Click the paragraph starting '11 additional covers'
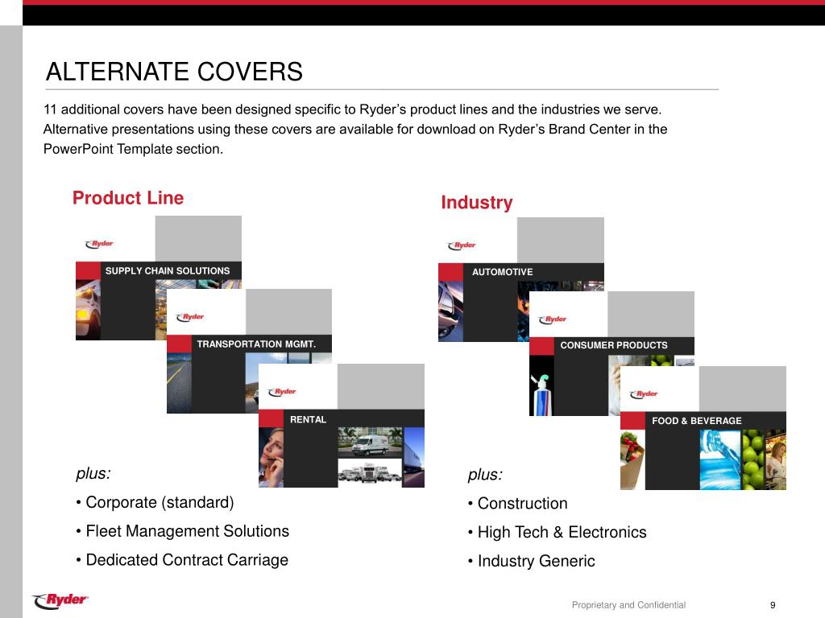The height and width of the screenshot is (618, 825). (355, 130)
